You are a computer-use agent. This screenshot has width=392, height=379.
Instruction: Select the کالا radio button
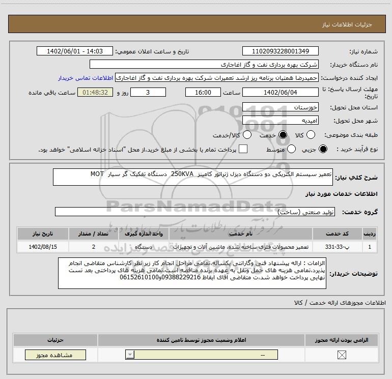[311, 135]
